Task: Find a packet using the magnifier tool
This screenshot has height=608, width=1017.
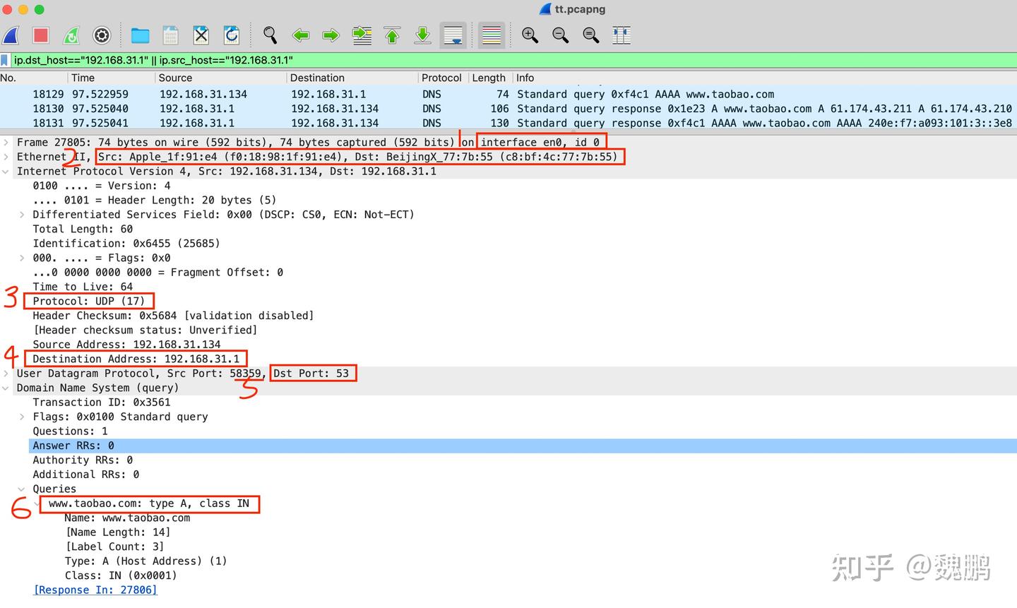Action: (x=269, y=35)
